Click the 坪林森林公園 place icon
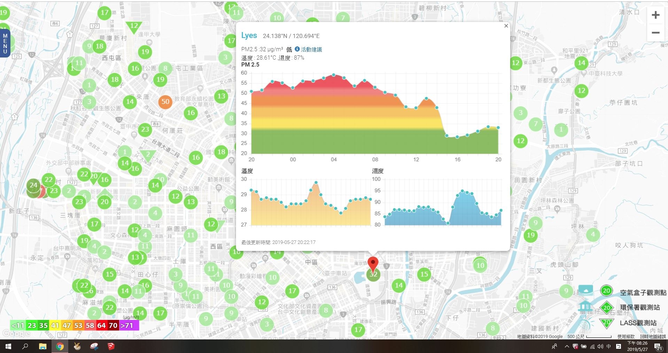Image resolution: width=668 pixels, height=353 pixels. point(557,209)
